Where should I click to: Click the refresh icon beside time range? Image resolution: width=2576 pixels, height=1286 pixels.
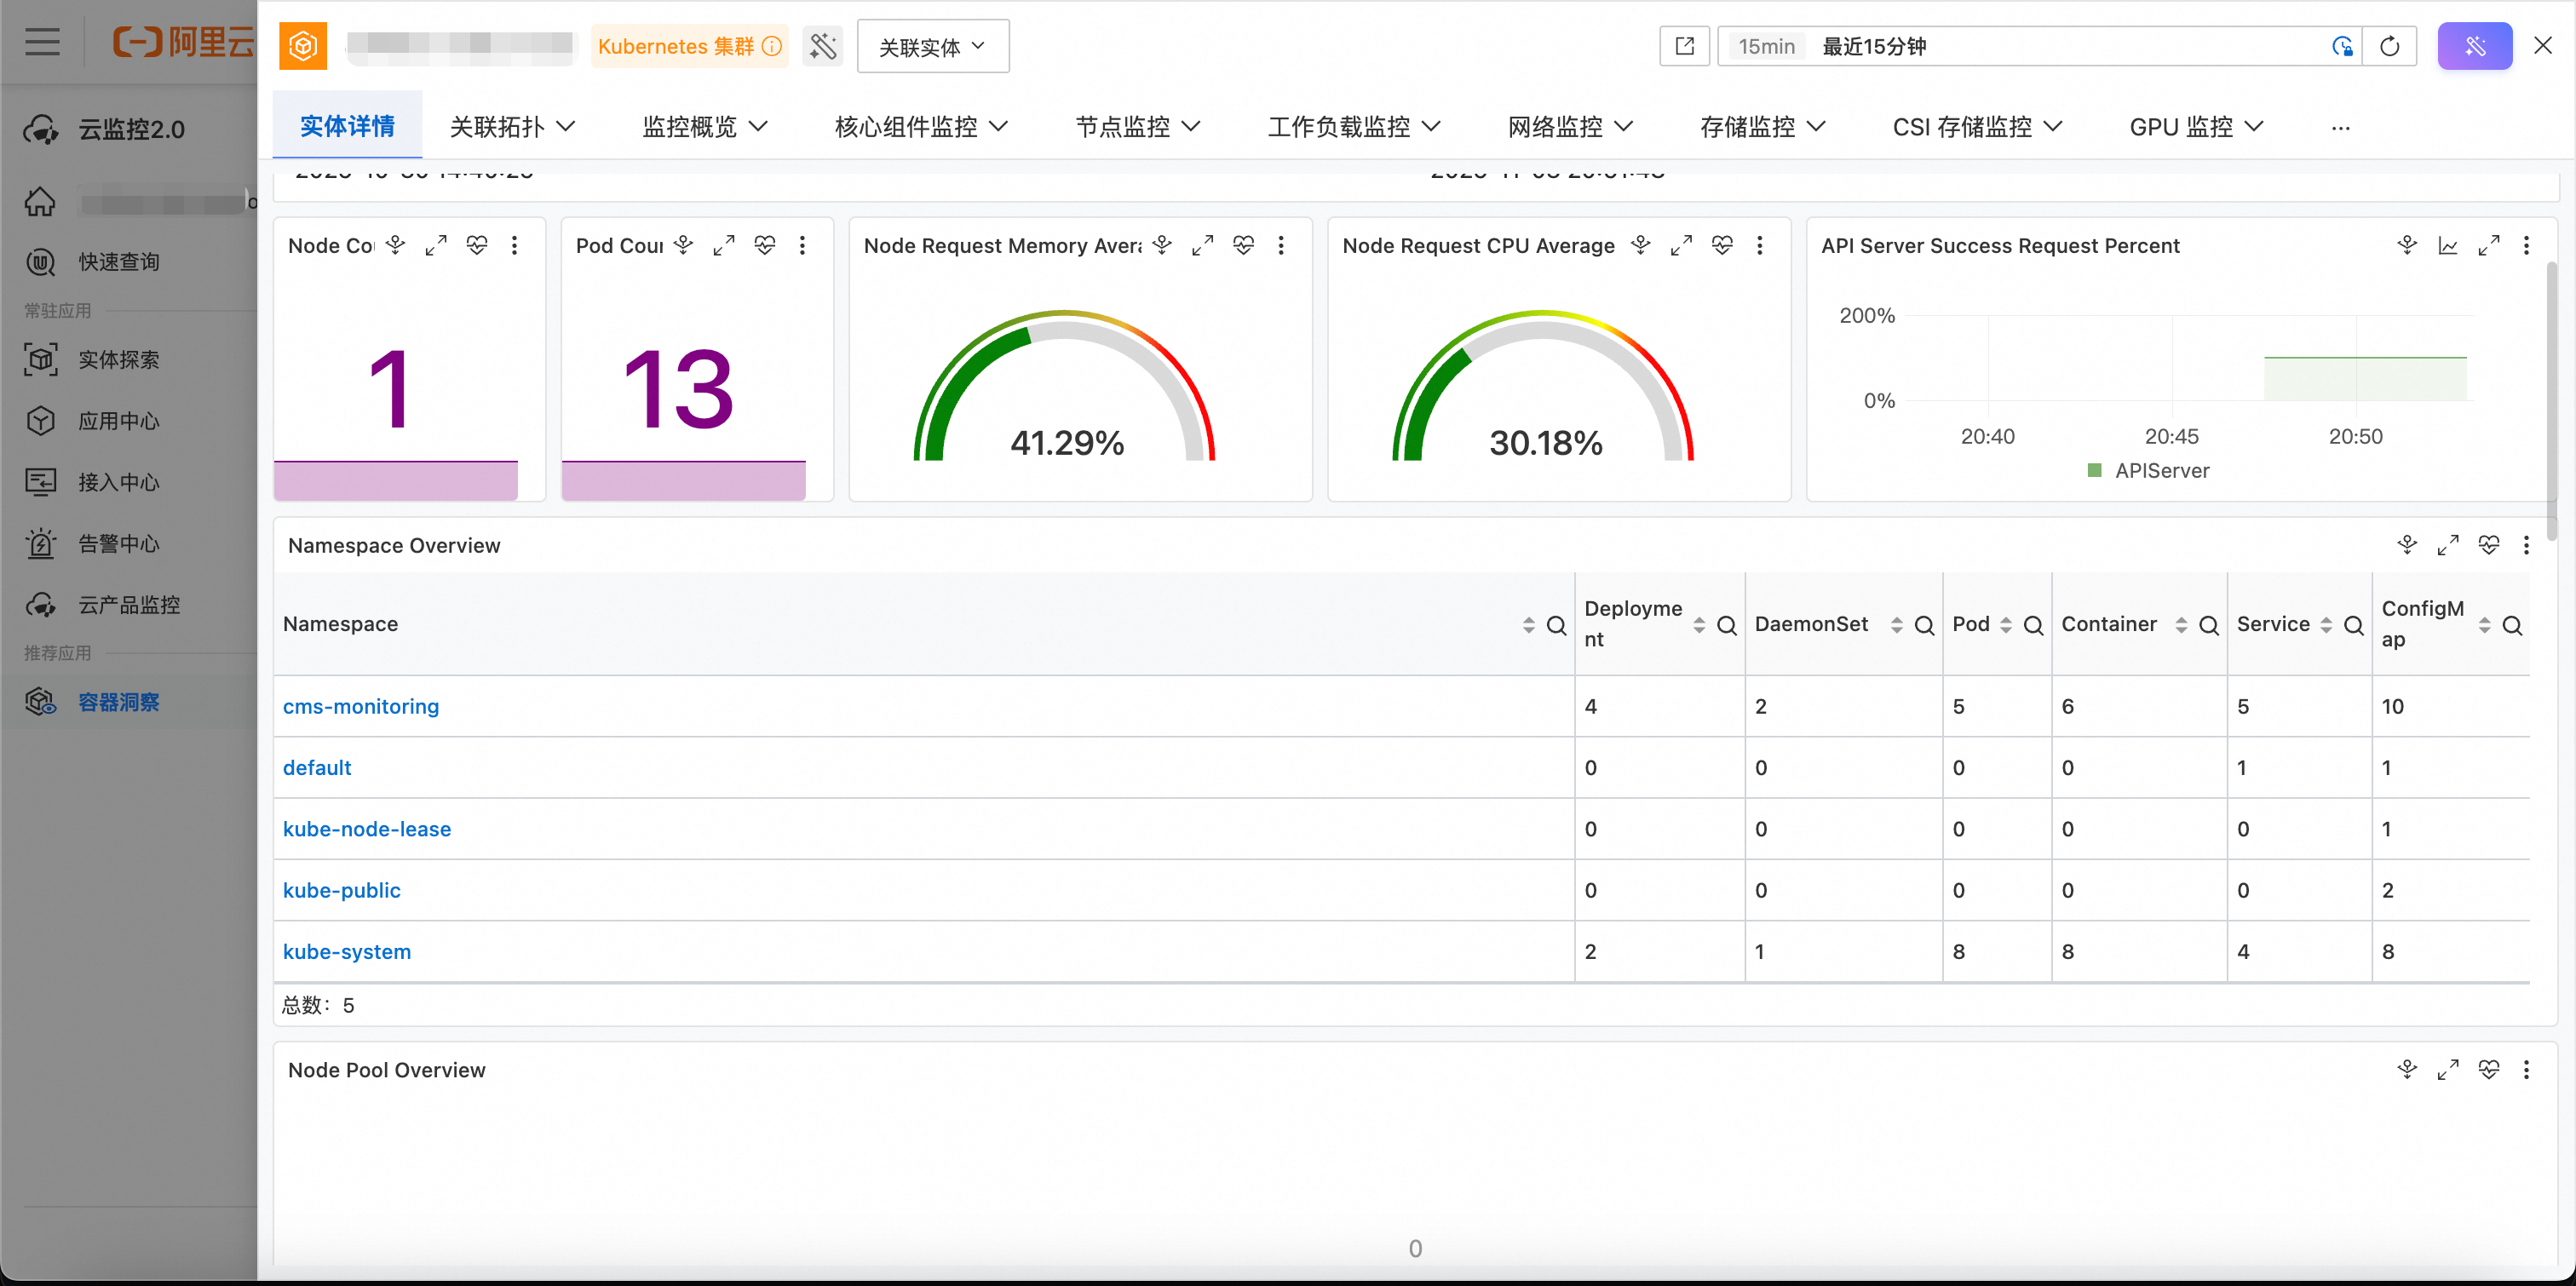2389,46
